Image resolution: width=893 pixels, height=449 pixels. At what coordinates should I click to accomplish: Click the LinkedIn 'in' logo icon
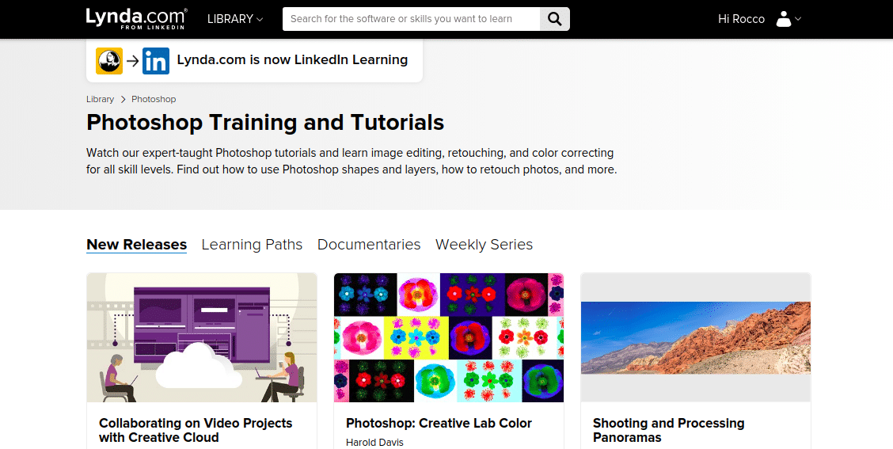tap(155, 60)
